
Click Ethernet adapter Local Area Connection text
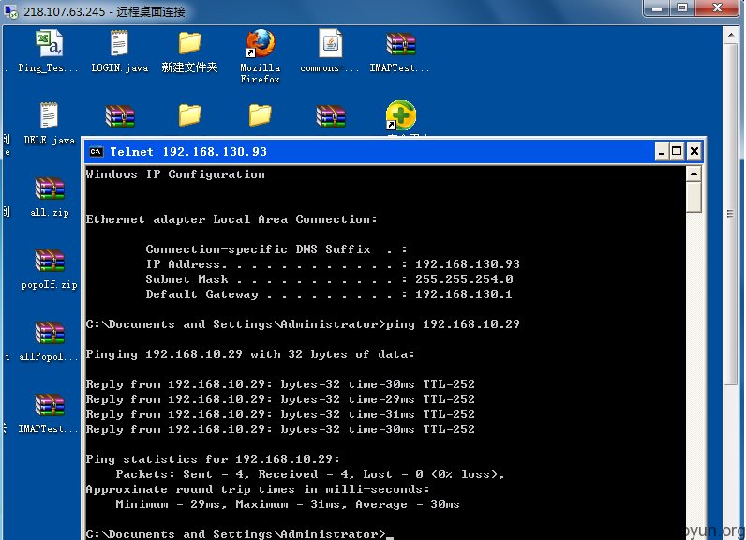tap(231, 219)
